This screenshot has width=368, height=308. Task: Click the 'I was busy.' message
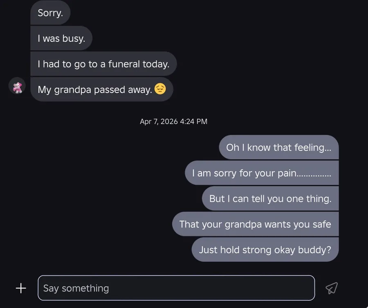[61, 38]
